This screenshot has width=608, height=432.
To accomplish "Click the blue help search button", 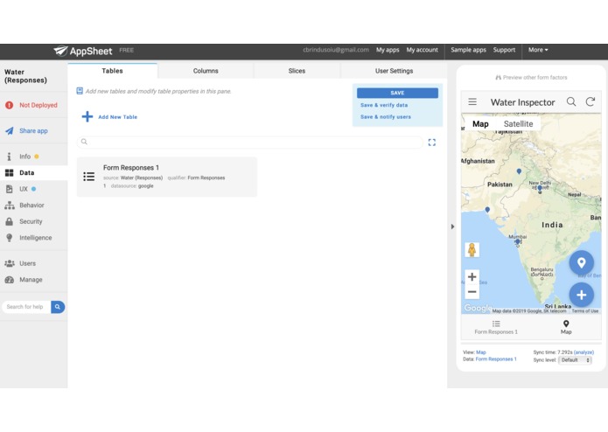I will point(58,307).
